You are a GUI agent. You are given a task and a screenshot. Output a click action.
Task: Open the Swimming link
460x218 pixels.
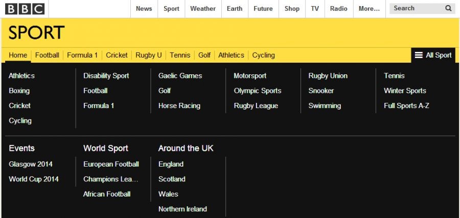click(325, 106)
